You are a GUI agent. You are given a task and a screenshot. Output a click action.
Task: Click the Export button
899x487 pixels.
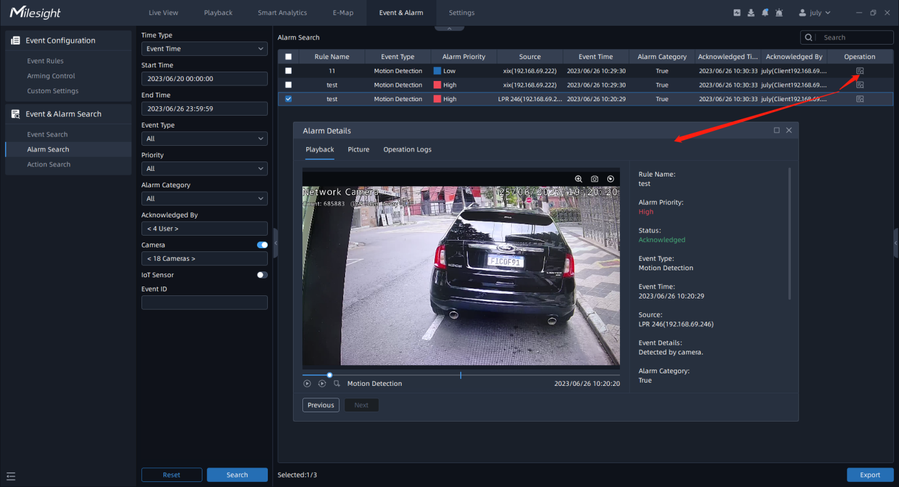coord(870,475)
